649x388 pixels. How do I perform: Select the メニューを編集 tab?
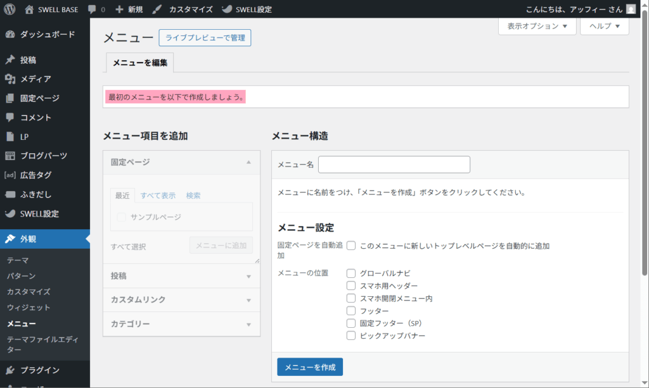coord(140,63)
